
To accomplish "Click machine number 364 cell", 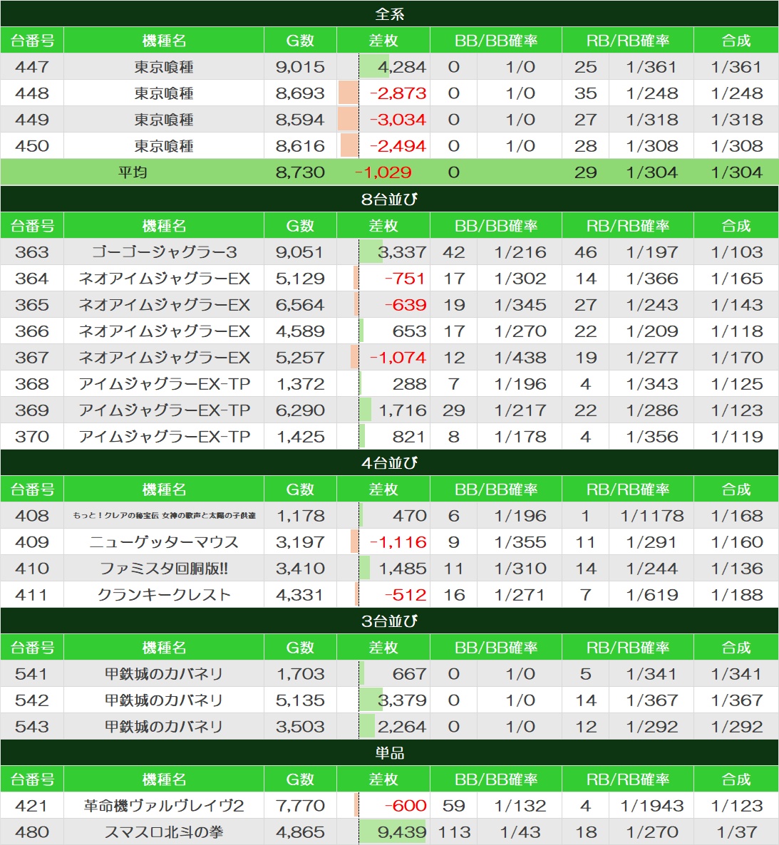I will pyautogui.click(x=32, y=278).
